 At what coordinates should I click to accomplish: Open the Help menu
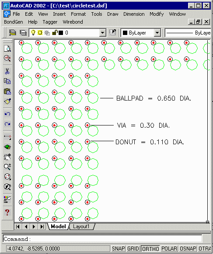32,22
